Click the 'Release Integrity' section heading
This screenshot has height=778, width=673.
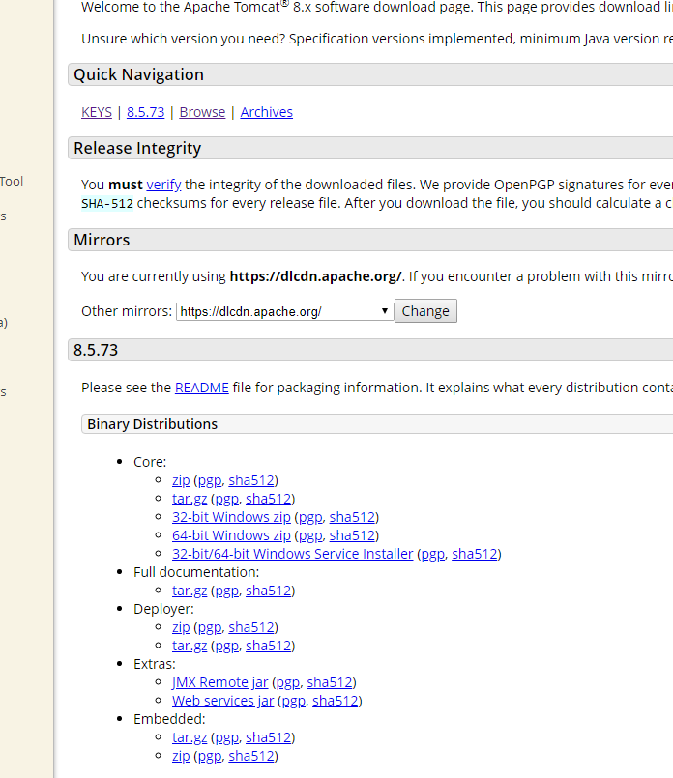tap(137, 148)
